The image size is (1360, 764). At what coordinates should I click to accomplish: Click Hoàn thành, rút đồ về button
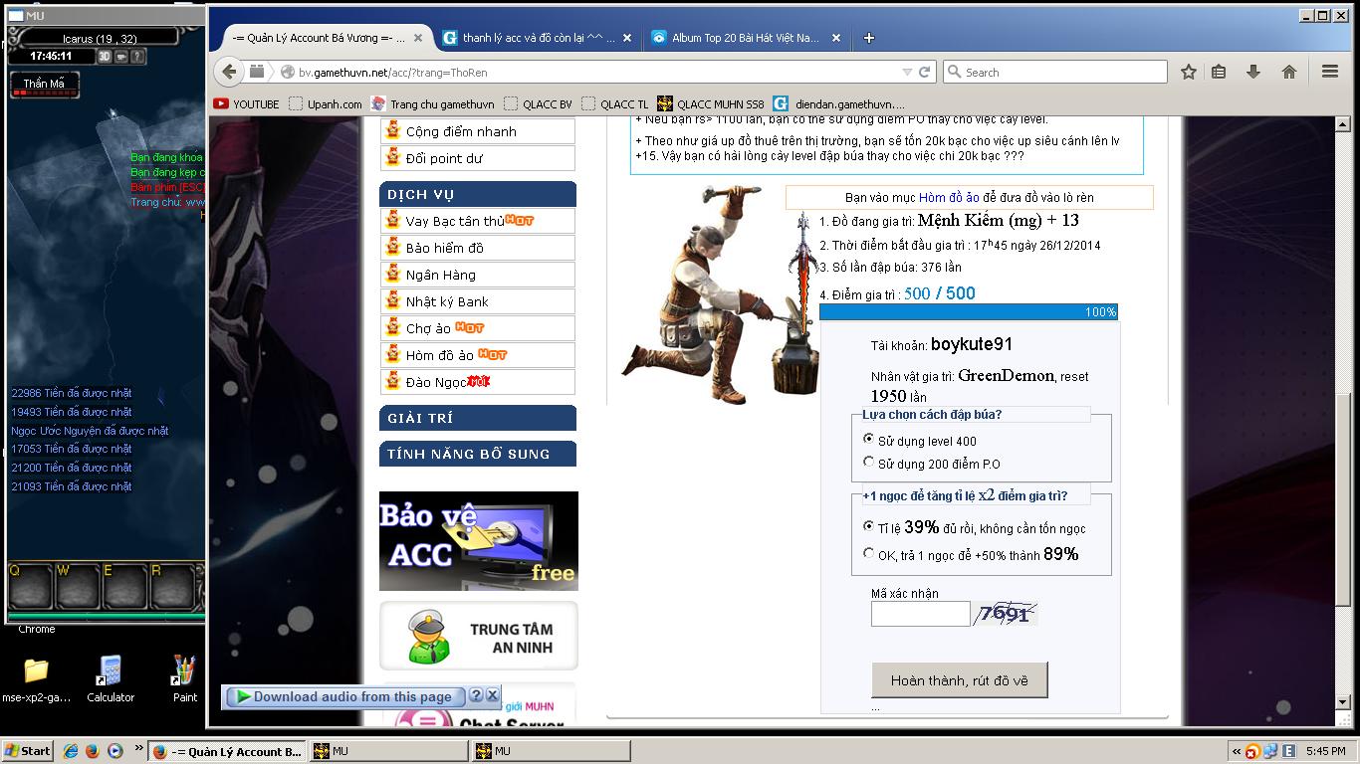(x=960, y=680)
